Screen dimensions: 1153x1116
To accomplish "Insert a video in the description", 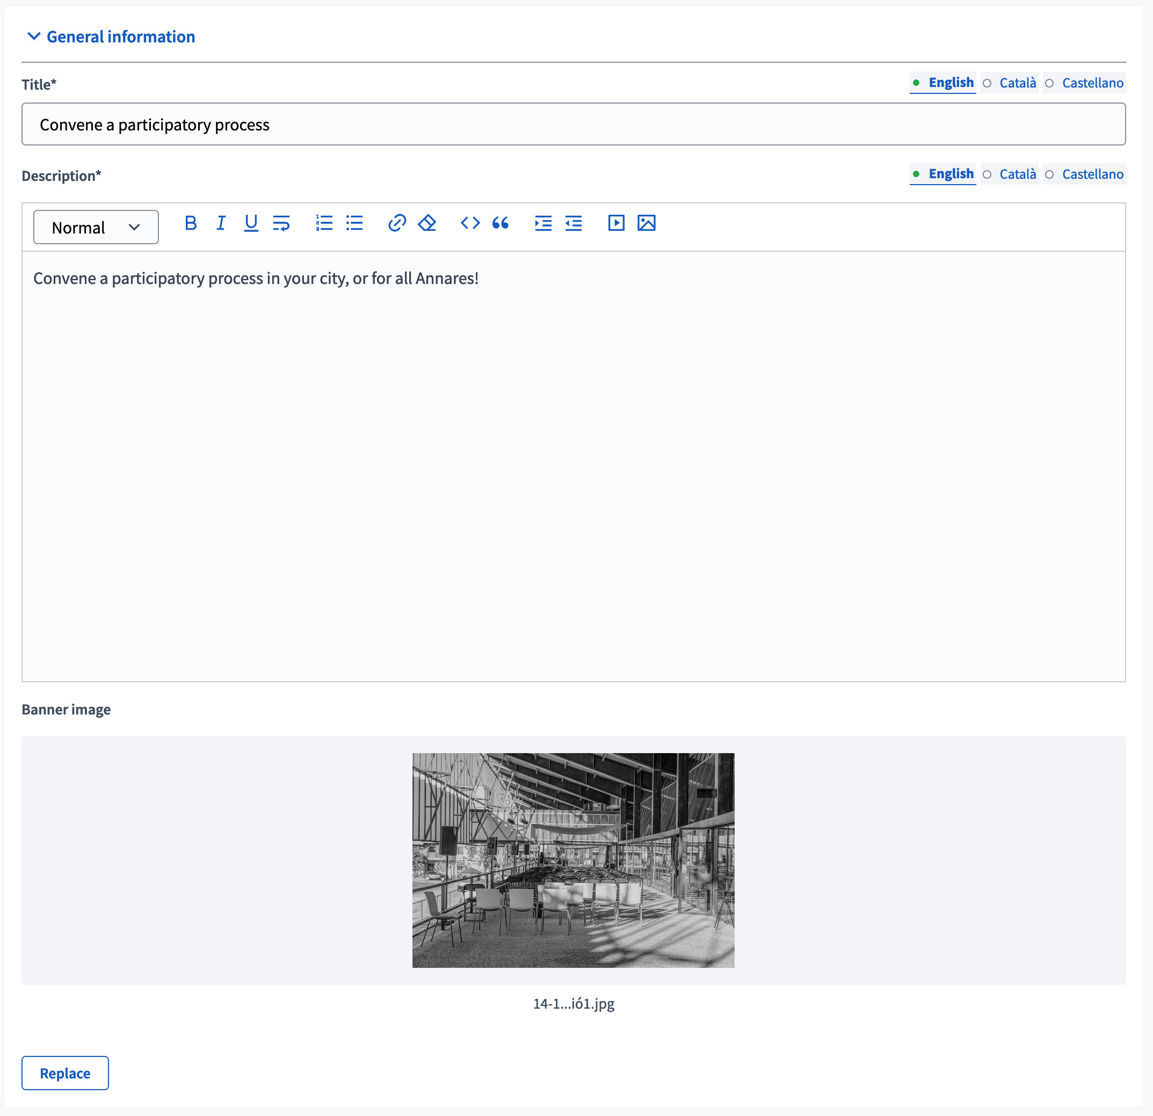I will tap(615, 223).
